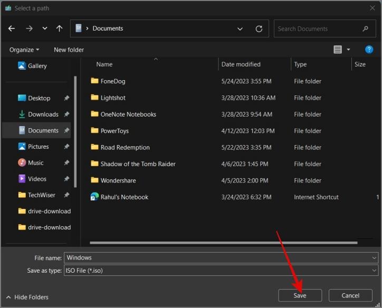
Task: Change view with the view icon
Action: (338, 50)
